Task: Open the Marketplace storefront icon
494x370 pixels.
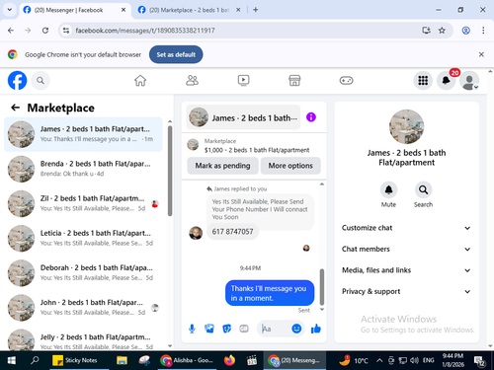Action: point(294,80)
